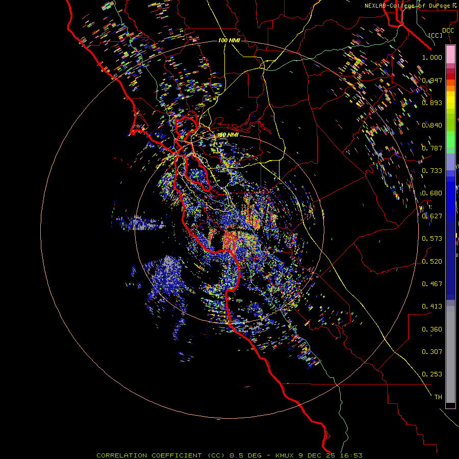Select the dark navy color bar segment
This screenshot has height=459, width=459.
coord(450,261)
